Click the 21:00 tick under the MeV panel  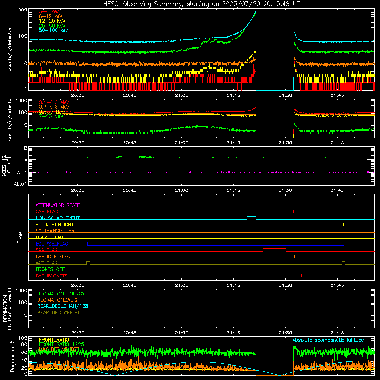click(181, 143)
